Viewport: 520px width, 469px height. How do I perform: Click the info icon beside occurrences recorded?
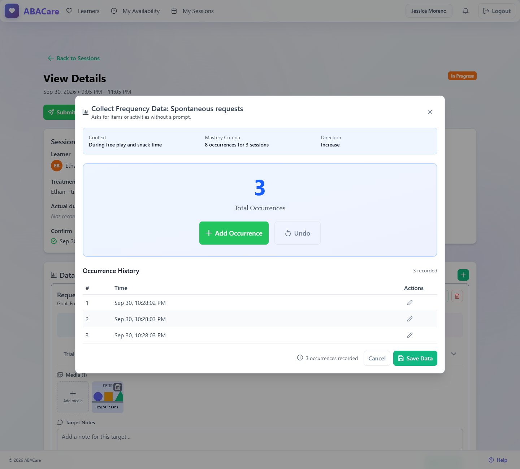[x=300, y=358]
